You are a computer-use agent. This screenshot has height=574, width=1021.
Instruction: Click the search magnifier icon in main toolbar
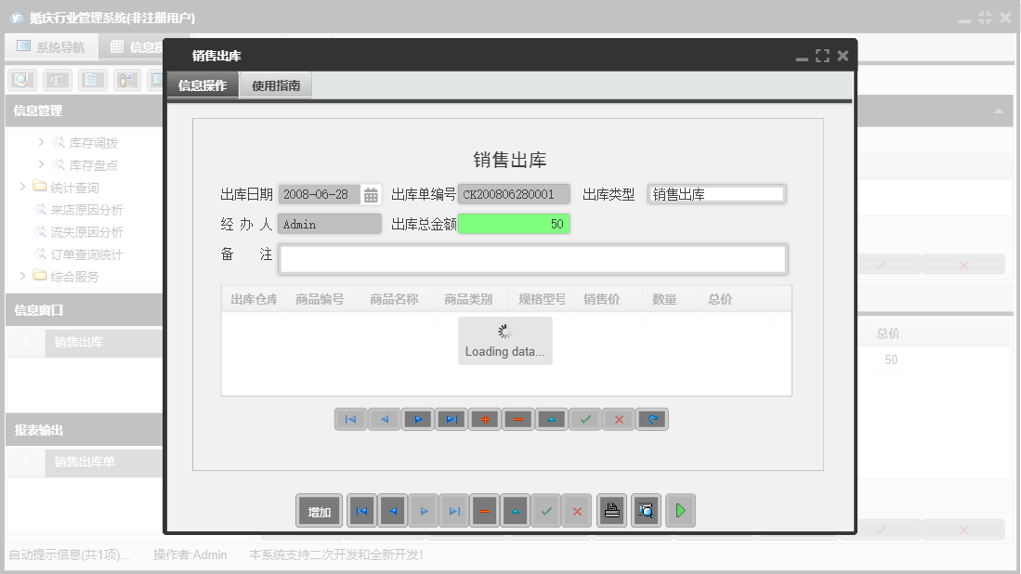22,80
